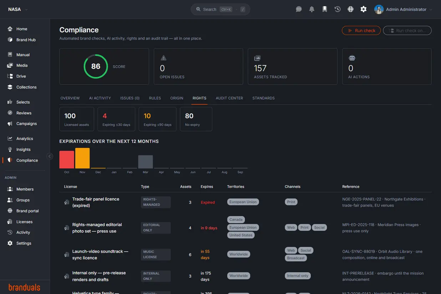The height and width of the screenshot is (294, 441).
Task: Open the Audit Center tab
Action: 229,98
